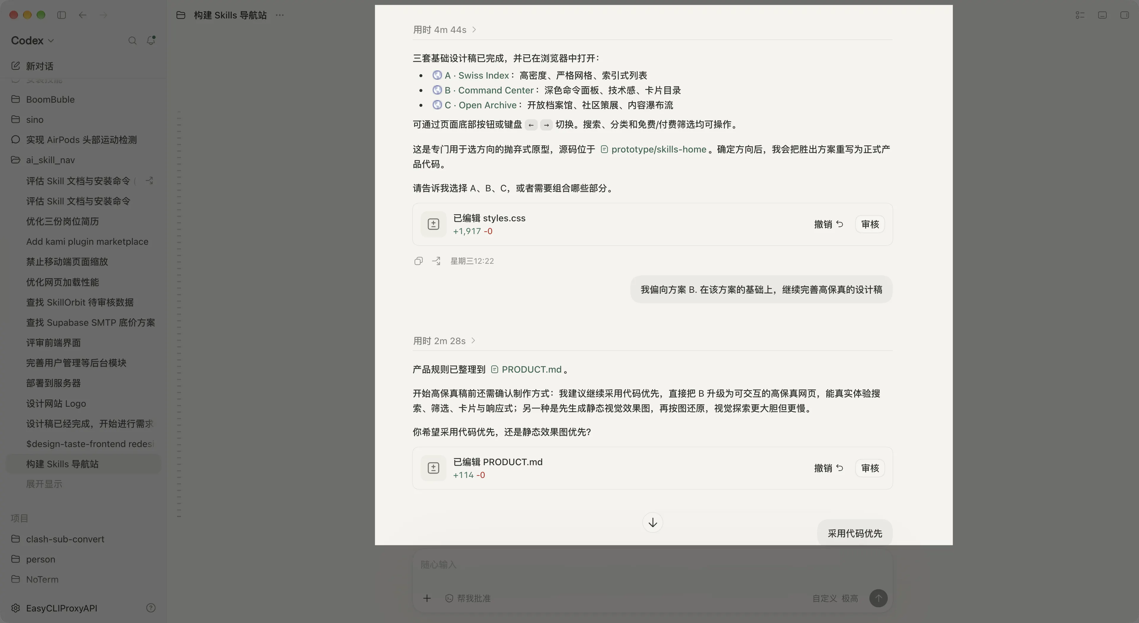Start a 新对话 from the sidebar
The image size is (1139, 623).
(84, 66)
